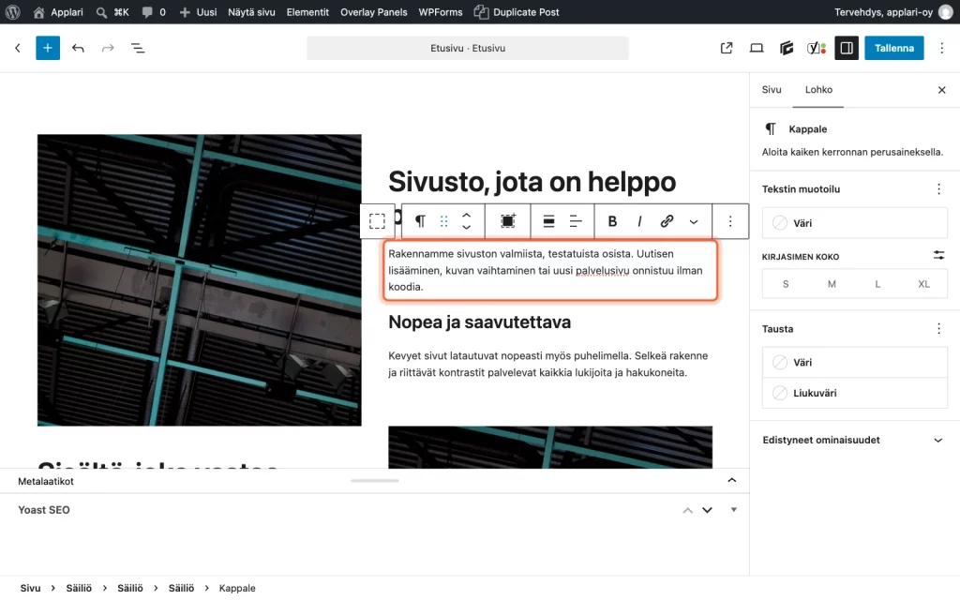This screenshot has width=960, height=600.
Task: Click Näytä sivu in admin bar
Action: 251,12
